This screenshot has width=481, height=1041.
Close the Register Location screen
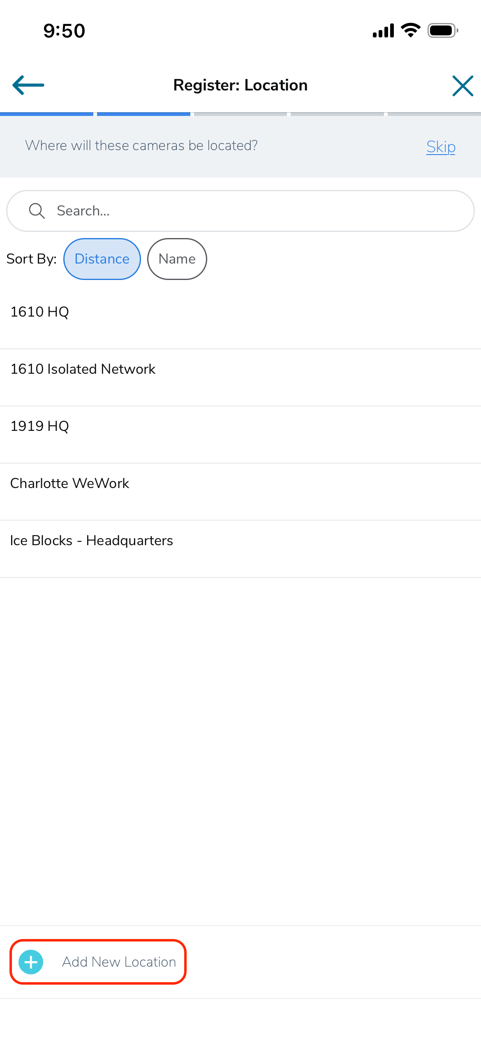pyautogui.click(x=463, y=86)
